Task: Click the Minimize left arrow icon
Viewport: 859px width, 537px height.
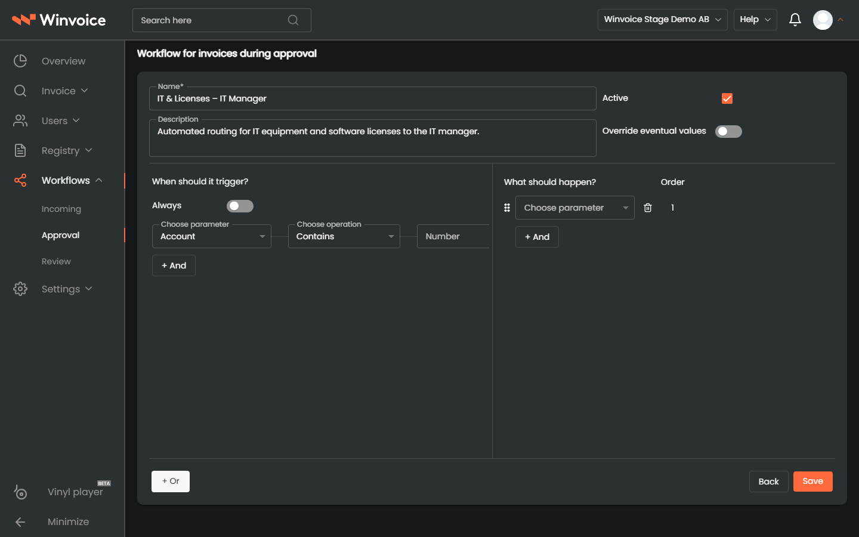Action: coord(20,522)
